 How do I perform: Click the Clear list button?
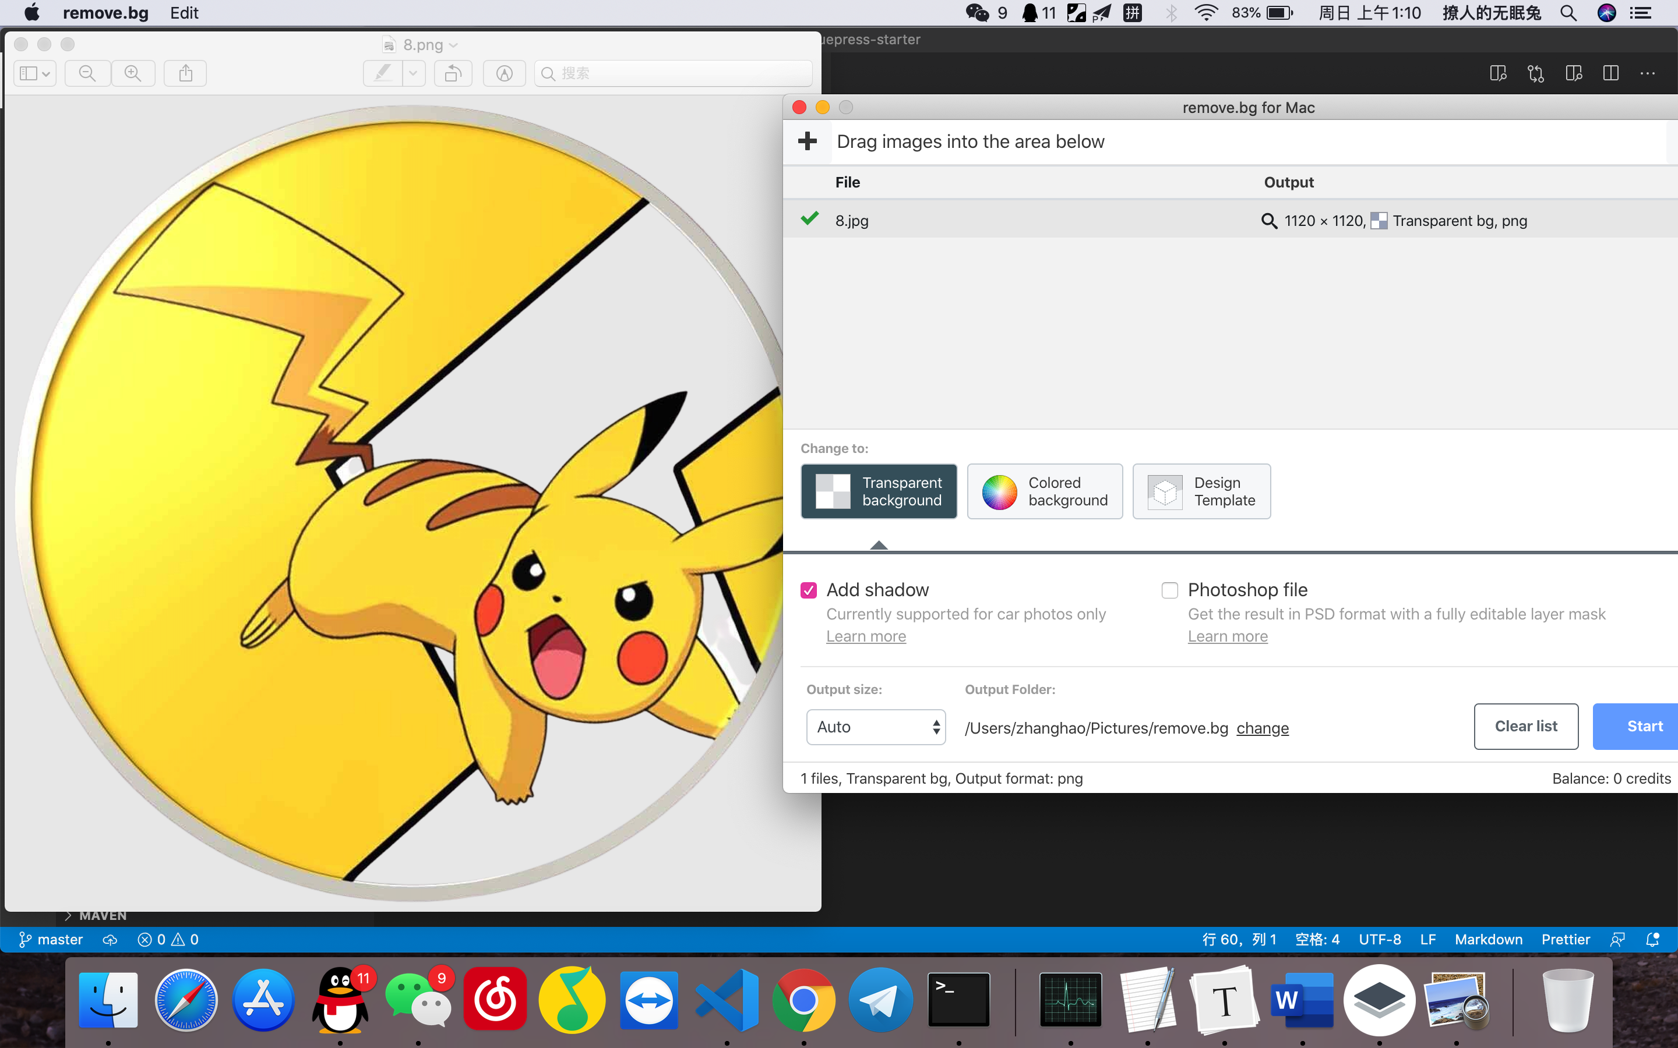coord(1526,727)
